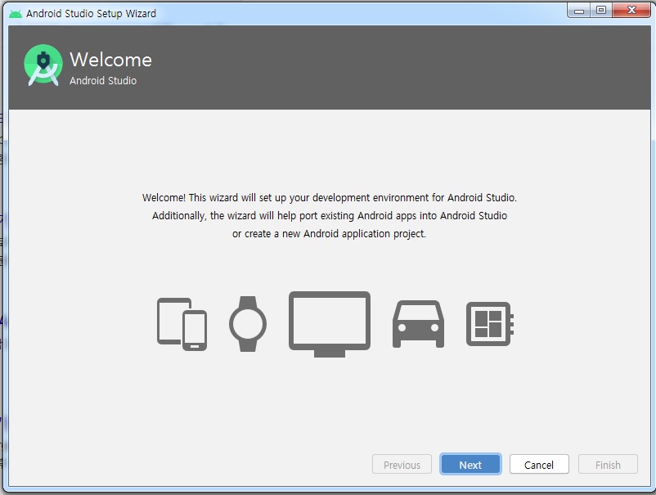Viewport: 656px width, 495px height.
Task: Click the Android icon in title bar
Action: (16, 14)
